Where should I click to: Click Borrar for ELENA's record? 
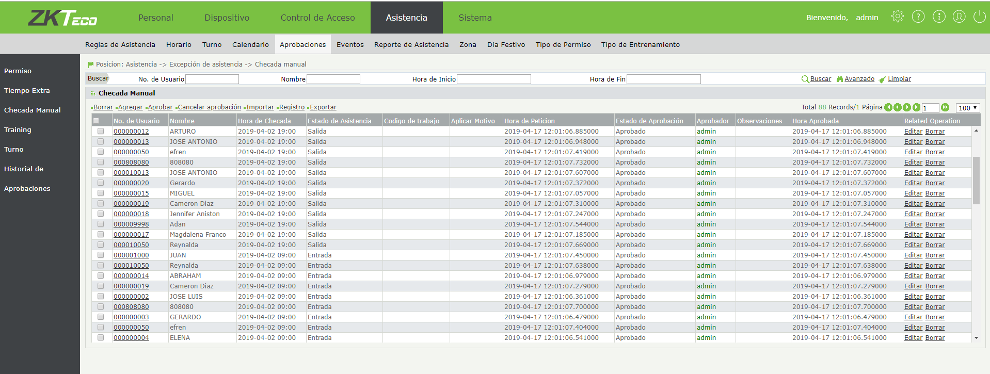click(935, 338)
